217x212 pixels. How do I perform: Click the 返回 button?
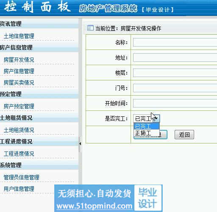[x=184, y=135]
